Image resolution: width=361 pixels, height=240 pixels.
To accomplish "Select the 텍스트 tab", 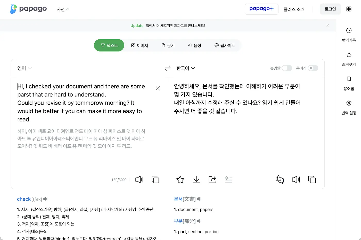I will click(x=109, y=45).
